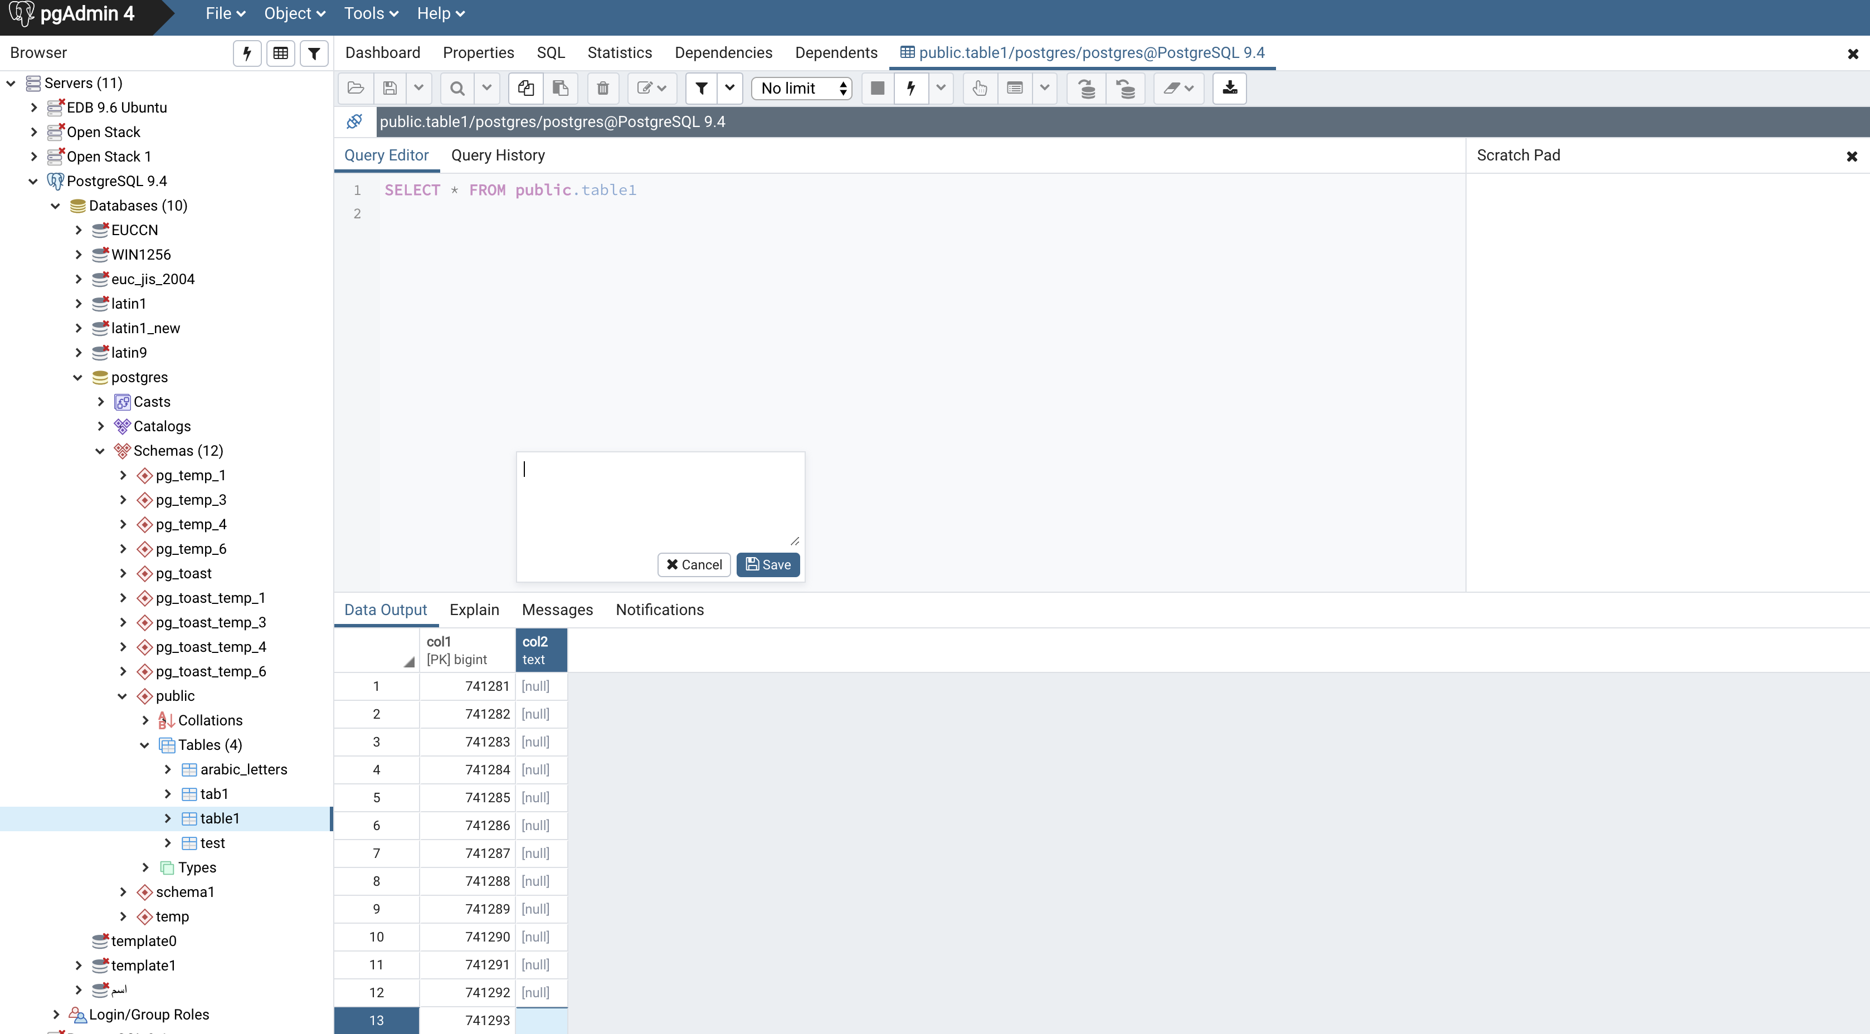Open the Help menu
This screenshot has height=1034, width=1870.
[x=441, y=13]
